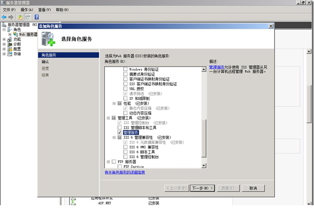Collapse the 性能 node in role services

(114, 103)
